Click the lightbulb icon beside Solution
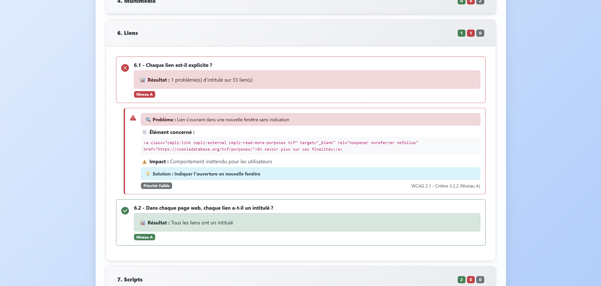601x286 pixels. [x=148, y=174]
